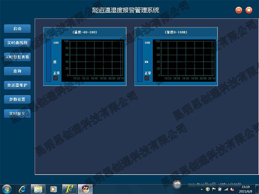Click the volume speaker icon in the tray
The image size is (259, 194).
pyautogui.click(x=232, y=189)
